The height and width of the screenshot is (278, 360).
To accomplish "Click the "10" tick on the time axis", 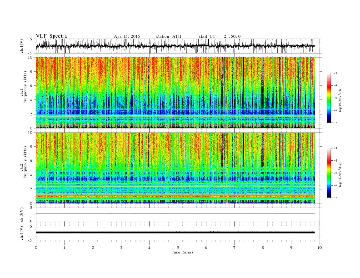I will click(x=320, y=248).
